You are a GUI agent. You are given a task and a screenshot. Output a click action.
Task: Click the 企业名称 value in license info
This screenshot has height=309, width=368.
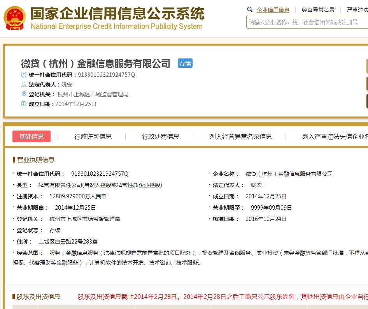[289, 174]
